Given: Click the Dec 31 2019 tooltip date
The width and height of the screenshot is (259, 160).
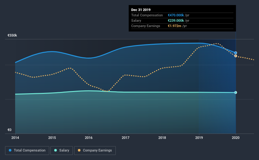Looking at the screenshot, I should pyautogui.click(x=141, y=10).
